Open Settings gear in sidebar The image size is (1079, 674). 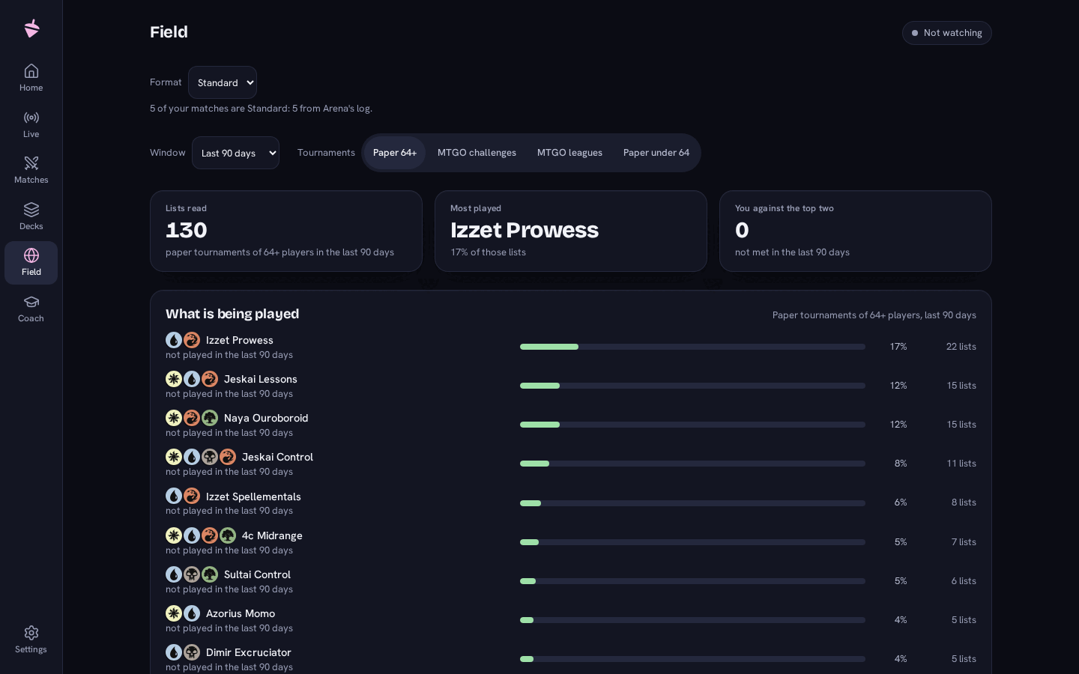pyautogui.click(x=31, y=640)
